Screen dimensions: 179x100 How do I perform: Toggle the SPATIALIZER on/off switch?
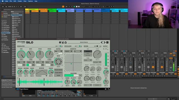coord(79,46)
